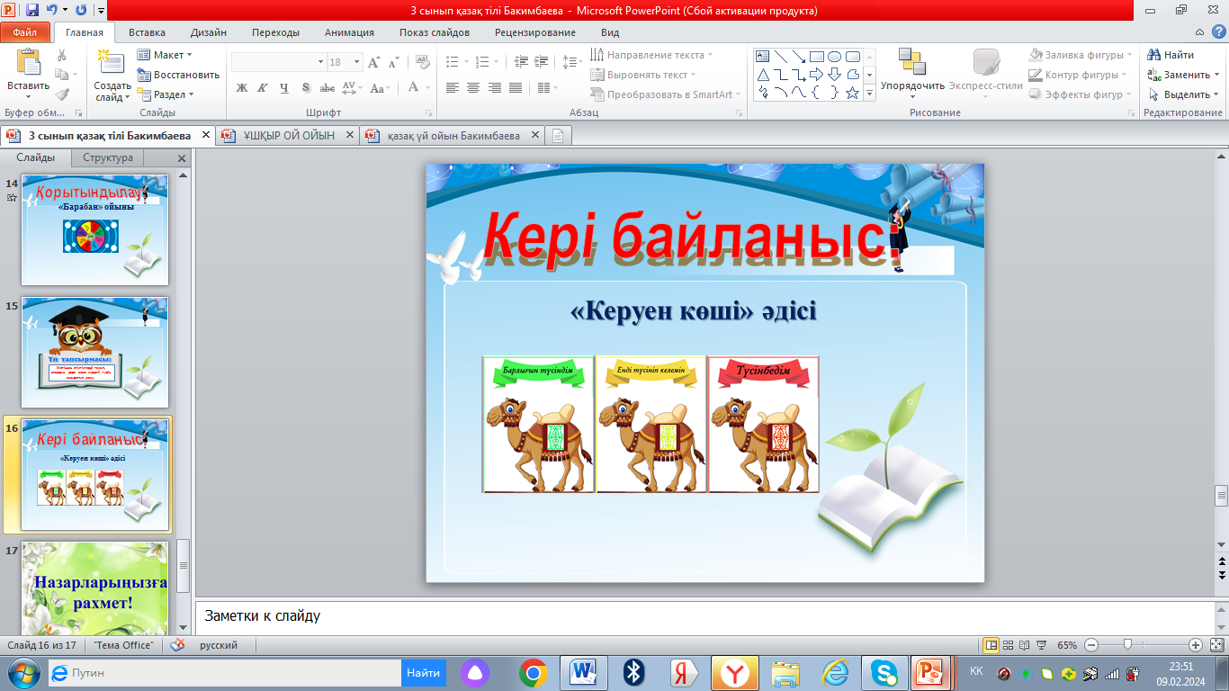
Task: Toggle normal view button in status bar
Action: pyautogui.click(x=991, y=645)
